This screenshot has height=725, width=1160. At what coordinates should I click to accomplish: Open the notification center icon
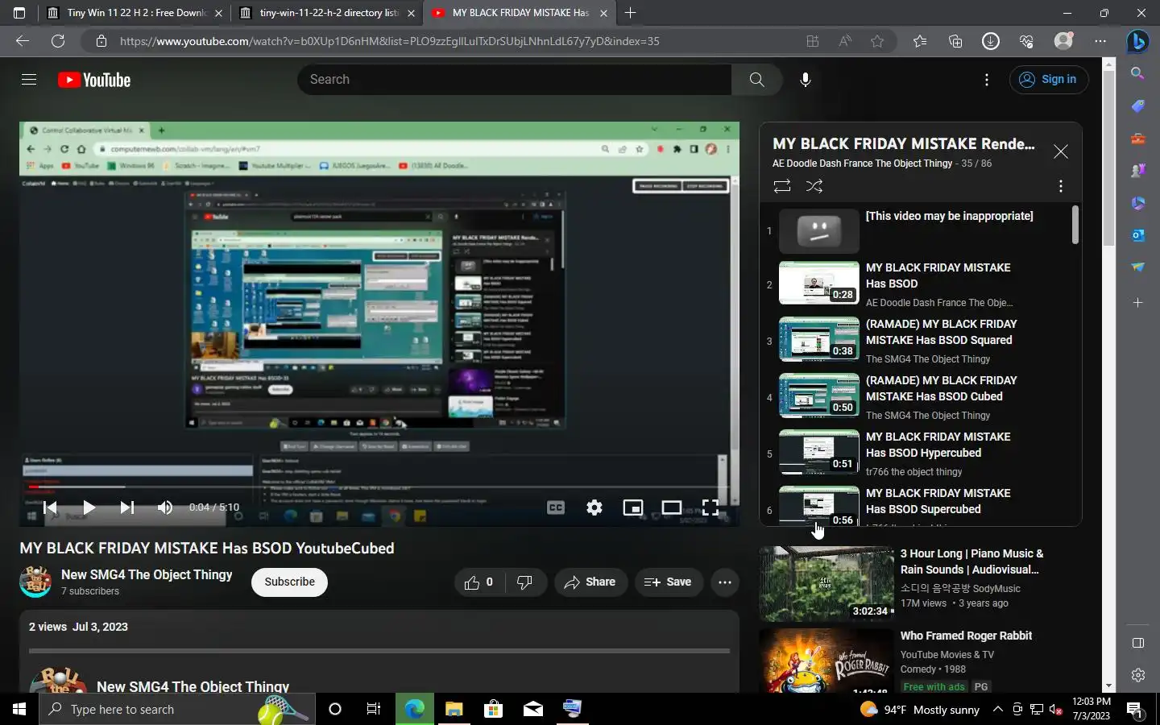(x=1135, y=710)
